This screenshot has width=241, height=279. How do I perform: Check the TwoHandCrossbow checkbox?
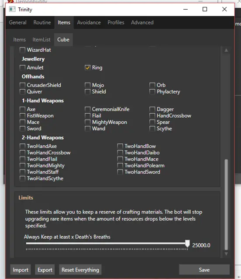(x=22, y=153)
